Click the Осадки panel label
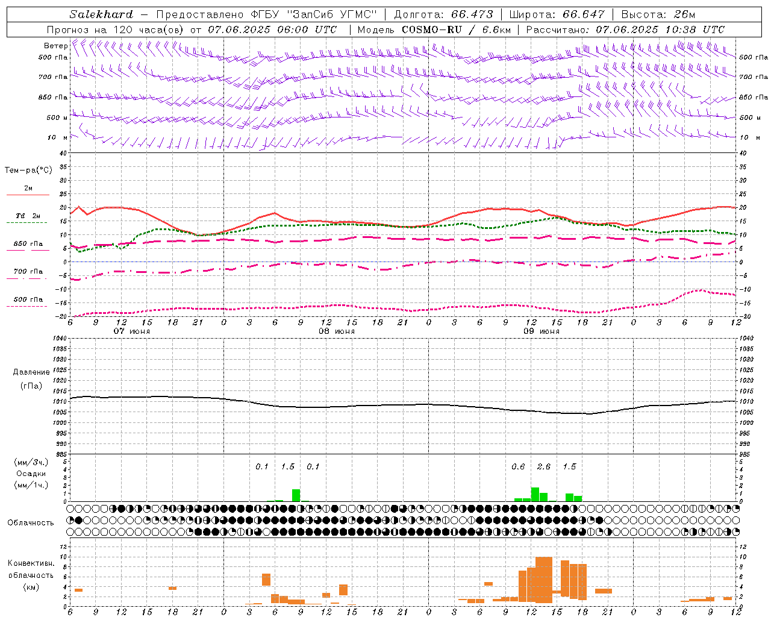Image resolution: width=771 pixels, height=617 pixels. [x=31, y=474]
